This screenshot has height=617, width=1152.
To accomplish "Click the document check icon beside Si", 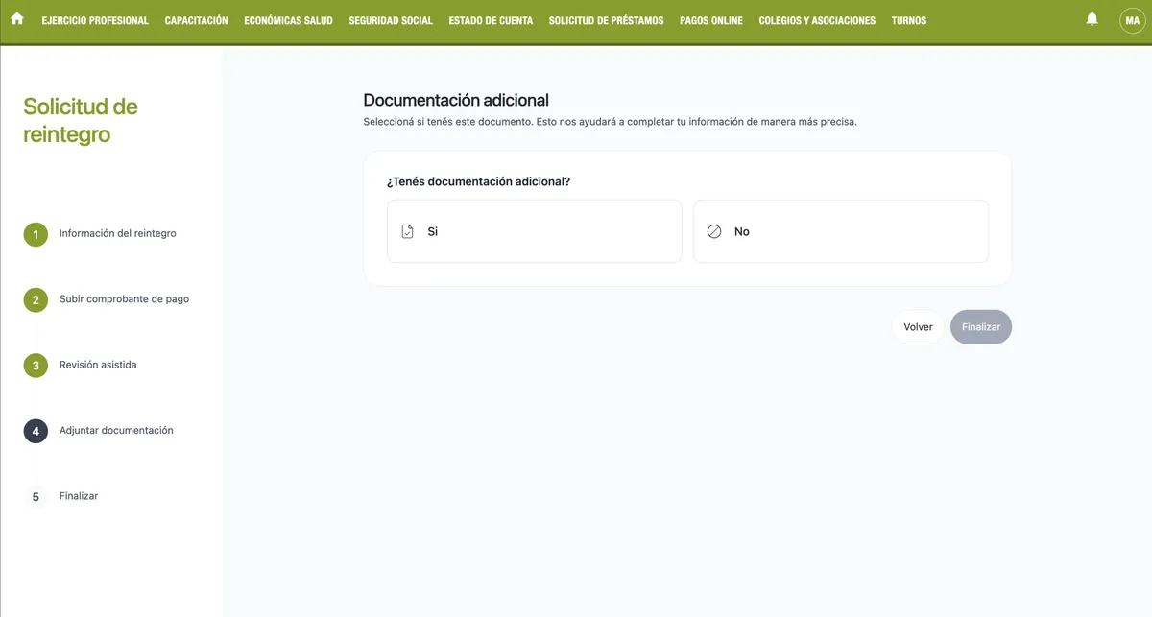I will [x=407, y=231].
